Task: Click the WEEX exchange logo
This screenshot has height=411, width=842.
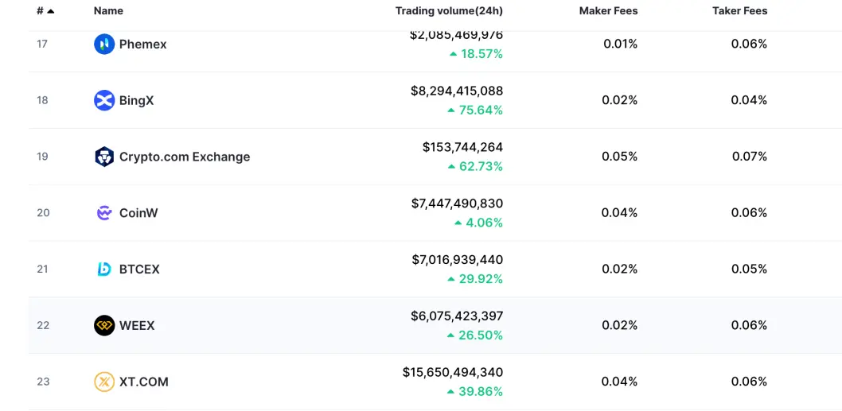Action: click(x=104, y=326)
